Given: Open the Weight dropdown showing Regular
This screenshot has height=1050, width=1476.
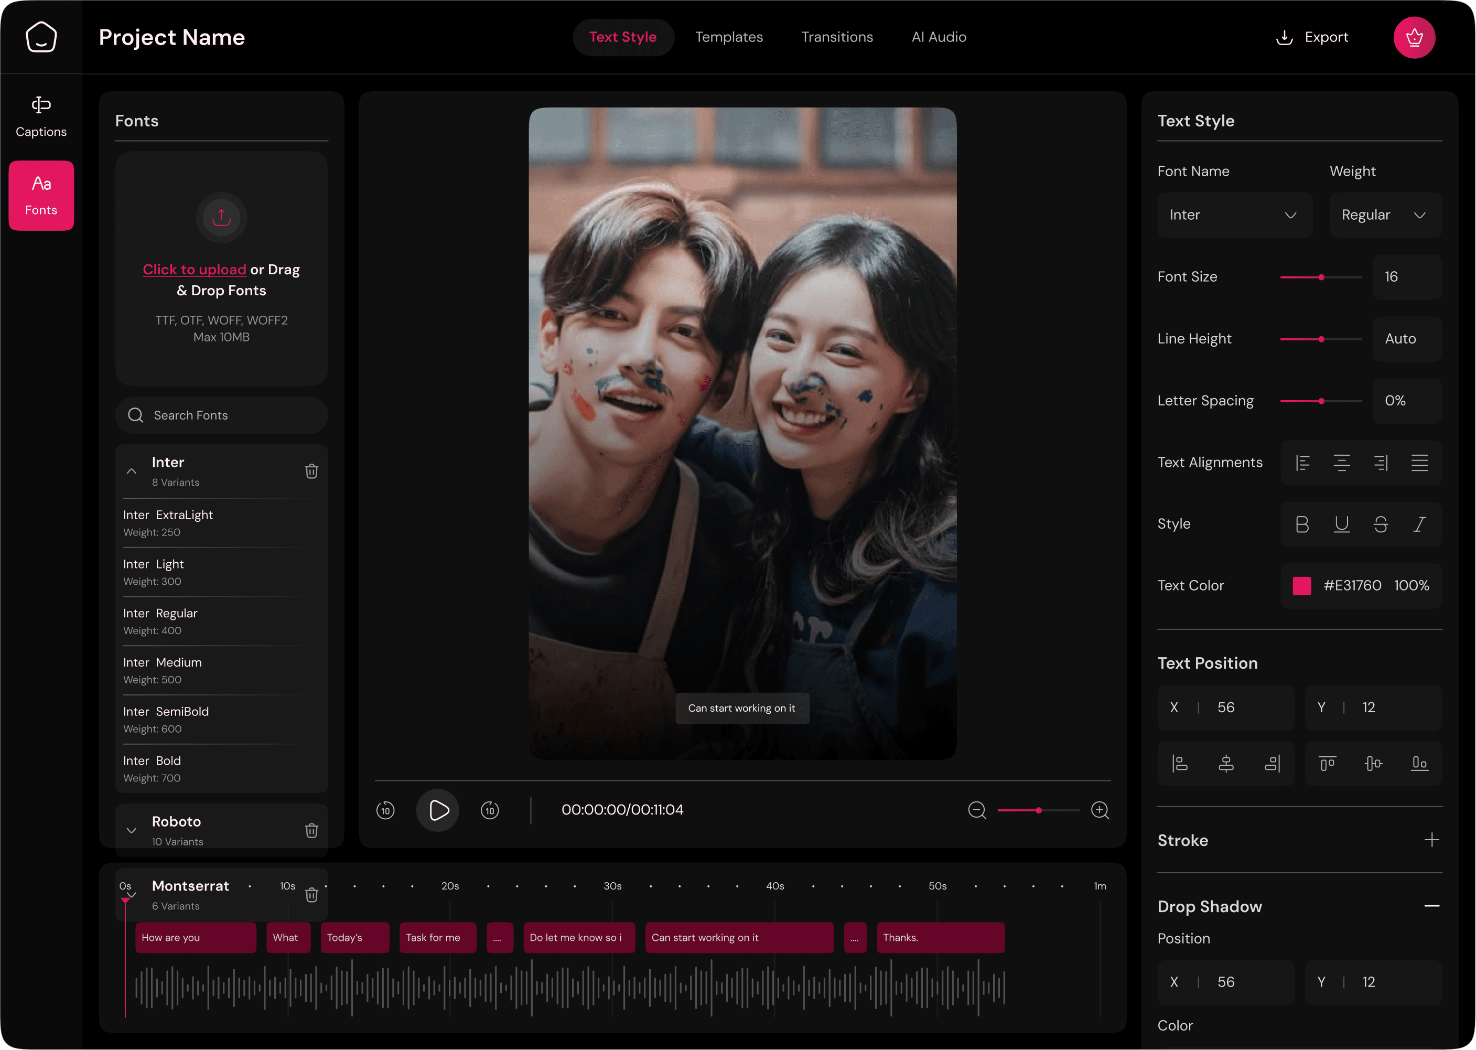Looking at the screenshot, I should pyautogui.click(x=1384, y=215).
